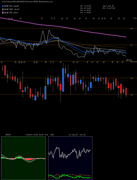This screenshot has height=180, width=137.
Task: Click inside the green MACD chart panel
Action: pyautogui.click(x=23, y=158)
